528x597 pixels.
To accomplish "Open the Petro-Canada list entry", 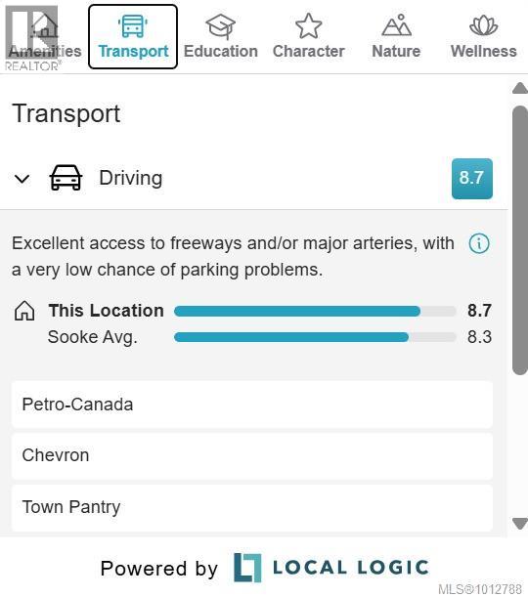I will point(252,405).
